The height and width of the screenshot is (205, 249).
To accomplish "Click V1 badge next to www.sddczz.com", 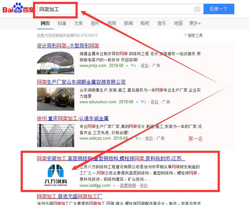I will pyautogui.click(x=138, y=138).
